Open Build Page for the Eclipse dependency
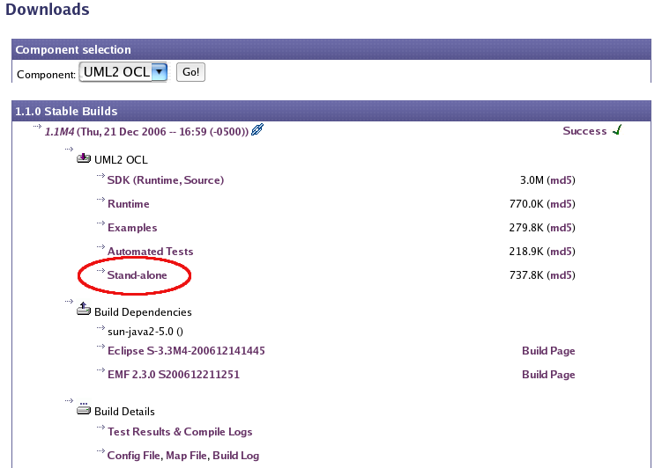 (548, 351)
